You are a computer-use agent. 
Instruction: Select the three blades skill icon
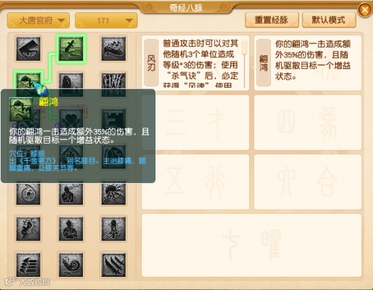point(113,265)
